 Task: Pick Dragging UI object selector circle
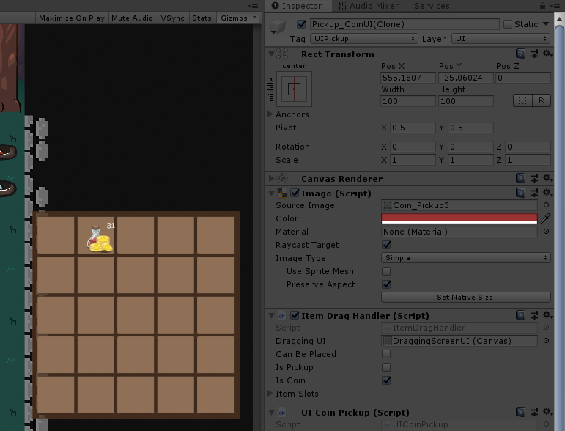546,341
